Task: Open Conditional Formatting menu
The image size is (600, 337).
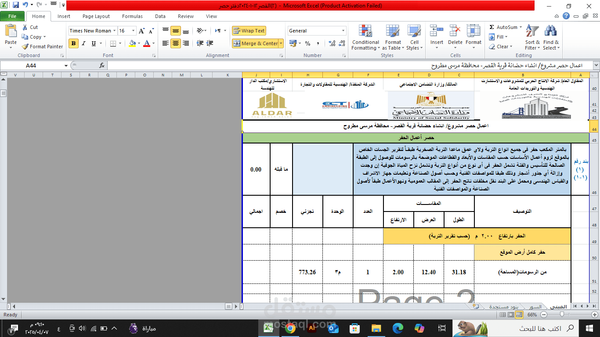Action: [x=365, y=38]
